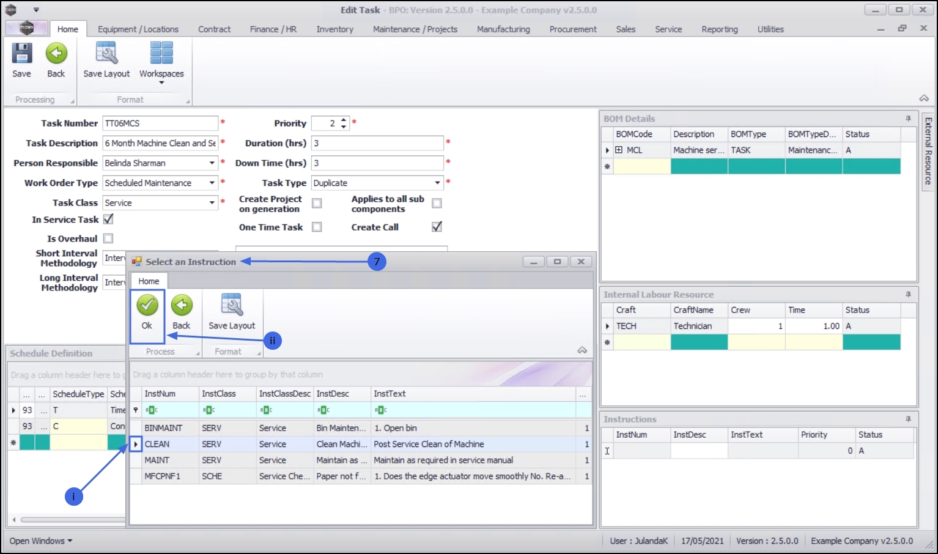This screenshot has height=554, width=938.
Task: Collapse the main ribbon with the chevron
Action: (924, 98)
